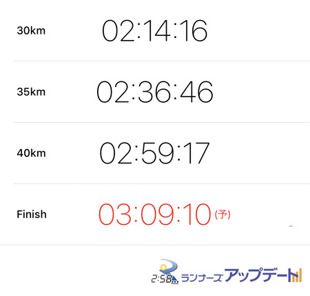This screenshot has height=296, width=310.
Task: Select the 35km split row label
Action: [x=31, y=92]
